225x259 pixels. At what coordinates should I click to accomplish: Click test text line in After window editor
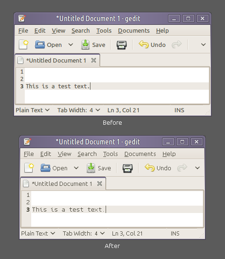68,209
